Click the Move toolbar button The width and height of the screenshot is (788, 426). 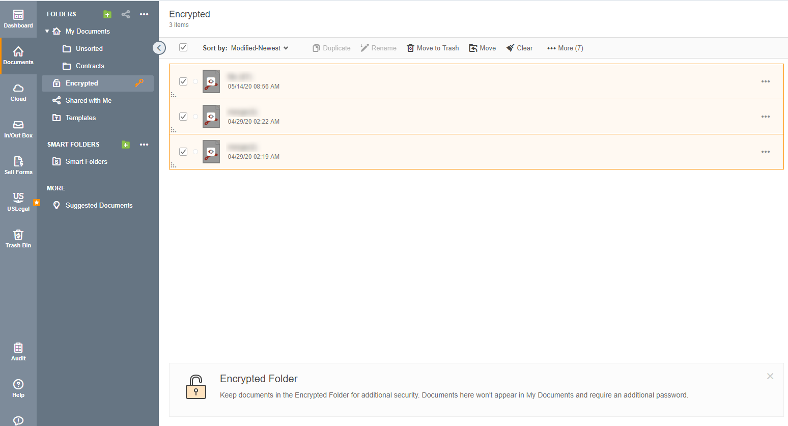482,48
